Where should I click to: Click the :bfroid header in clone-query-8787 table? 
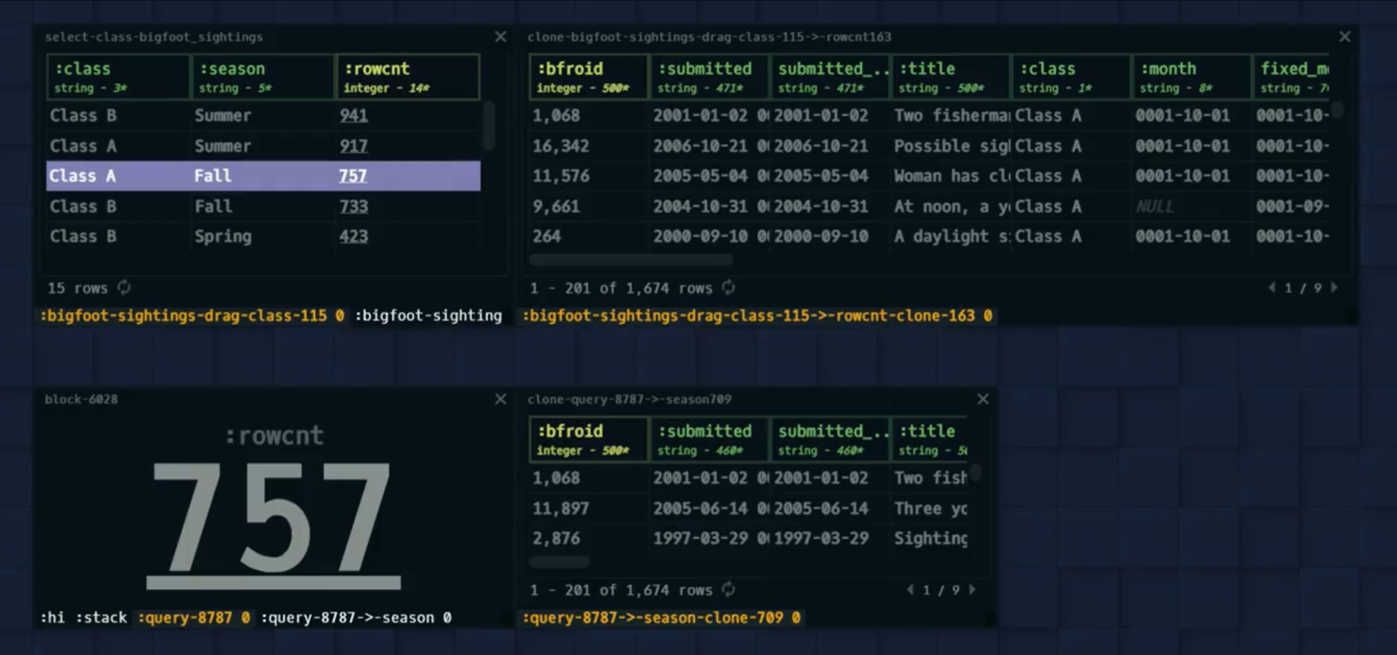click(x=589, y=439)
